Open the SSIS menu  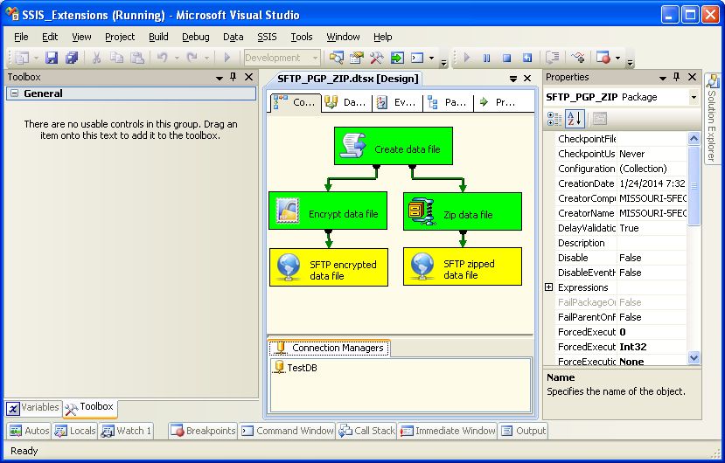click(267, 37)
